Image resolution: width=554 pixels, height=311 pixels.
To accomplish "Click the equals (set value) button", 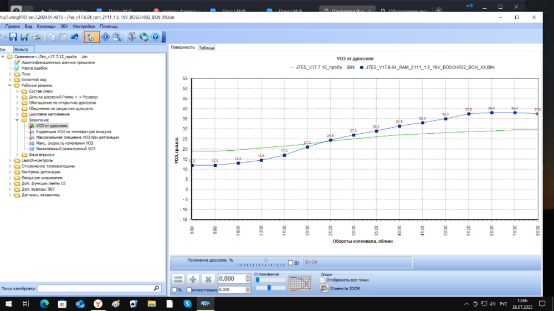I will (x=177, y=279).
